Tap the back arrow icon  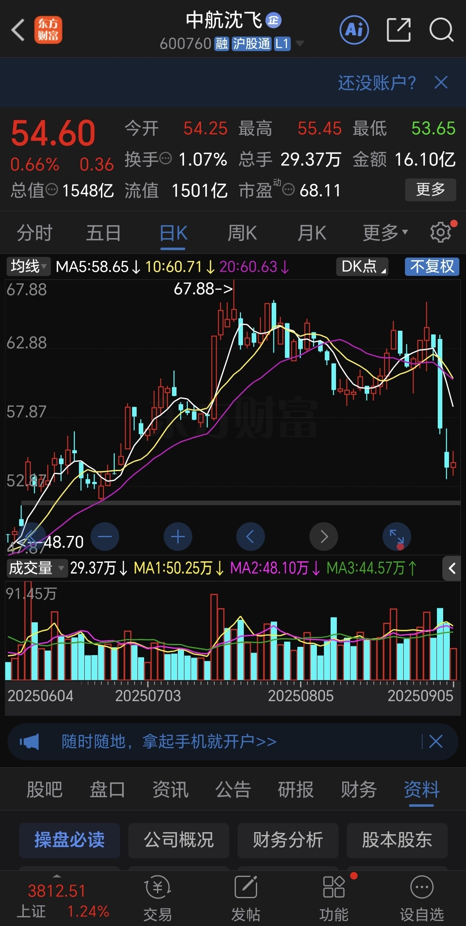coord(18,30)
